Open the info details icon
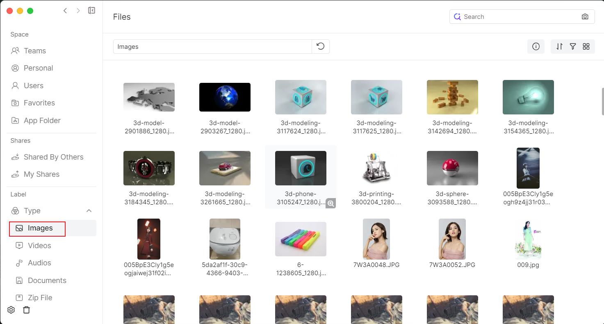This screenshot has width=604, height=324. tap(536, 47)
